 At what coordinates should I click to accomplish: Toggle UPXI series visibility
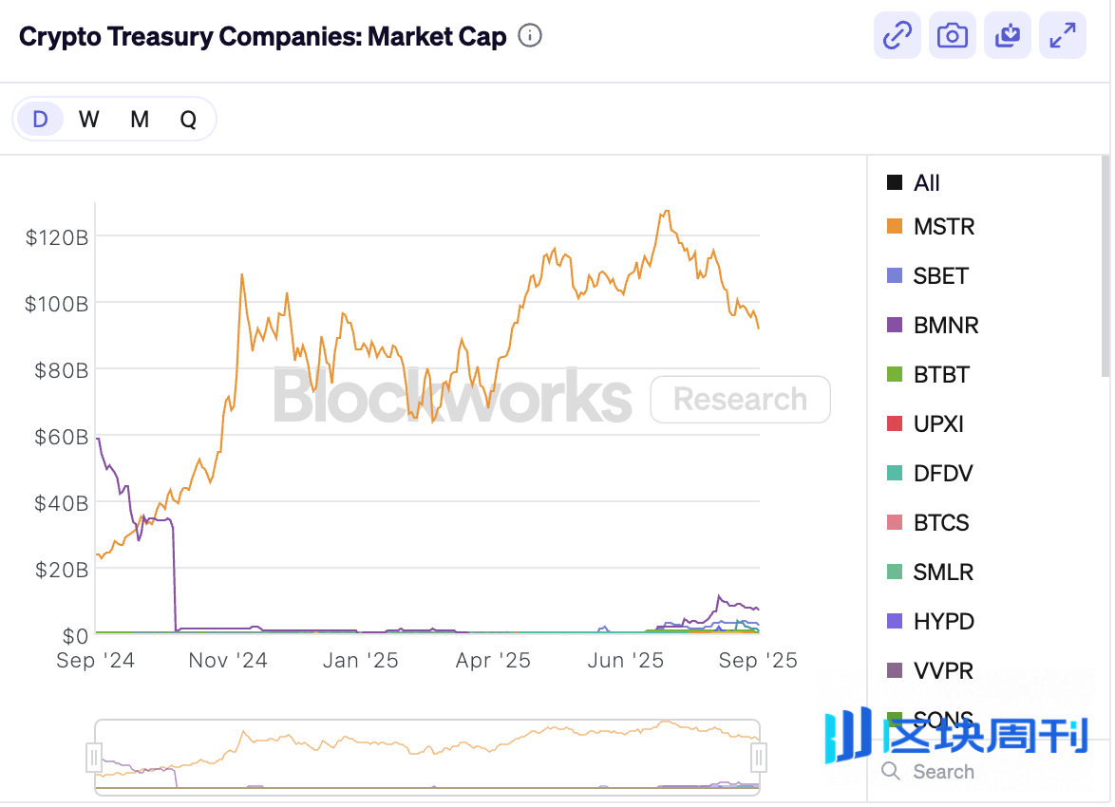(925, 423)
